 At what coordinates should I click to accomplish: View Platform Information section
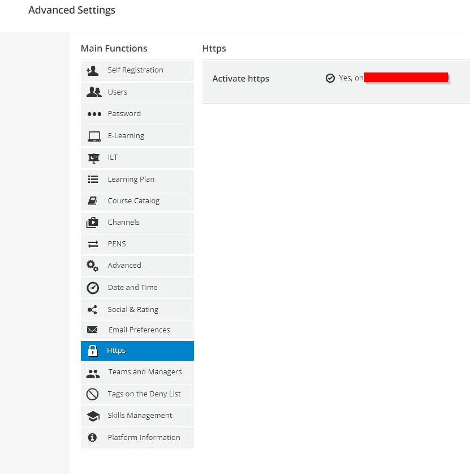(144, 438)
